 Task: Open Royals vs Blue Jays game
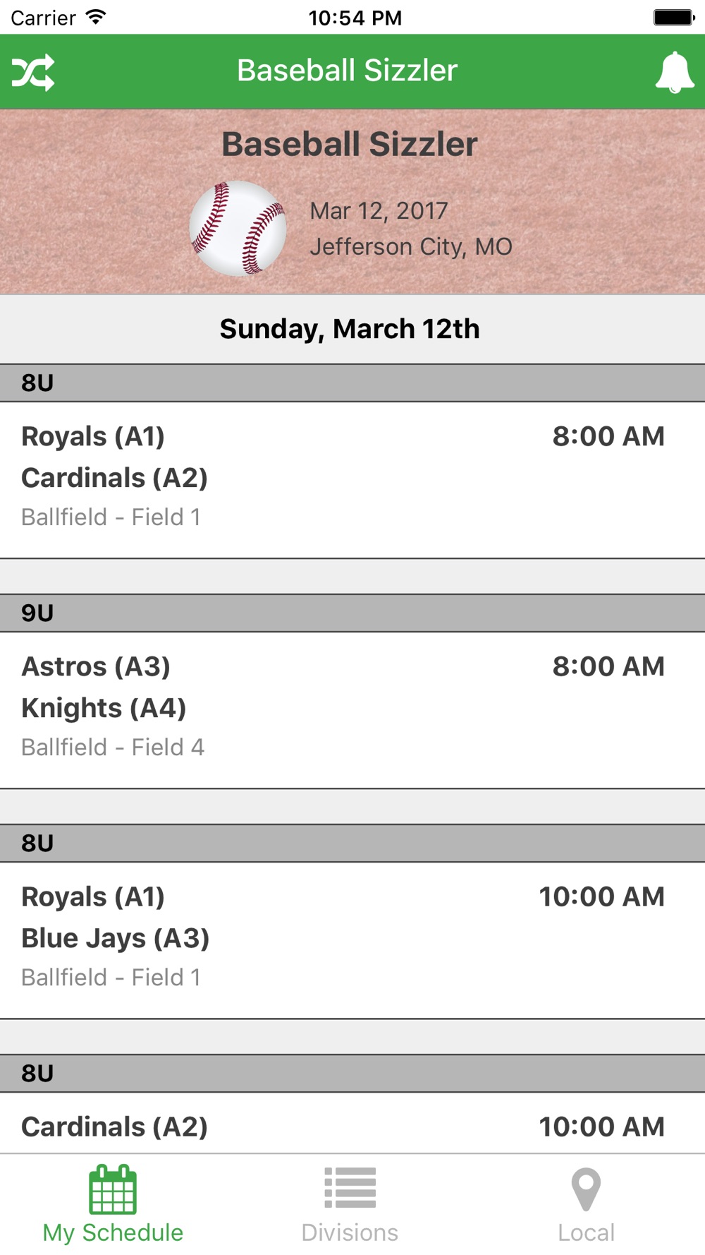pyautogui.click(x=352, y=938)
